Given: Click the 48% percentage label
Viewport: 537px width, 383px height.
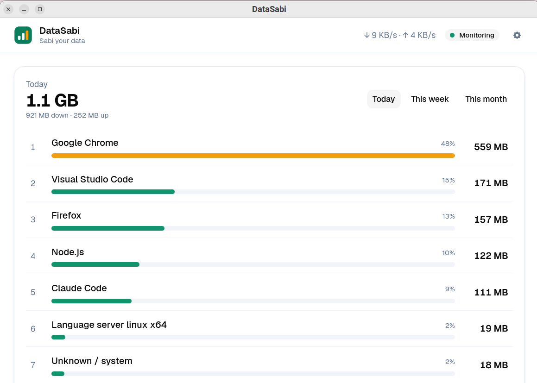Looking at the screenshot, I should [x=448, y=144].
